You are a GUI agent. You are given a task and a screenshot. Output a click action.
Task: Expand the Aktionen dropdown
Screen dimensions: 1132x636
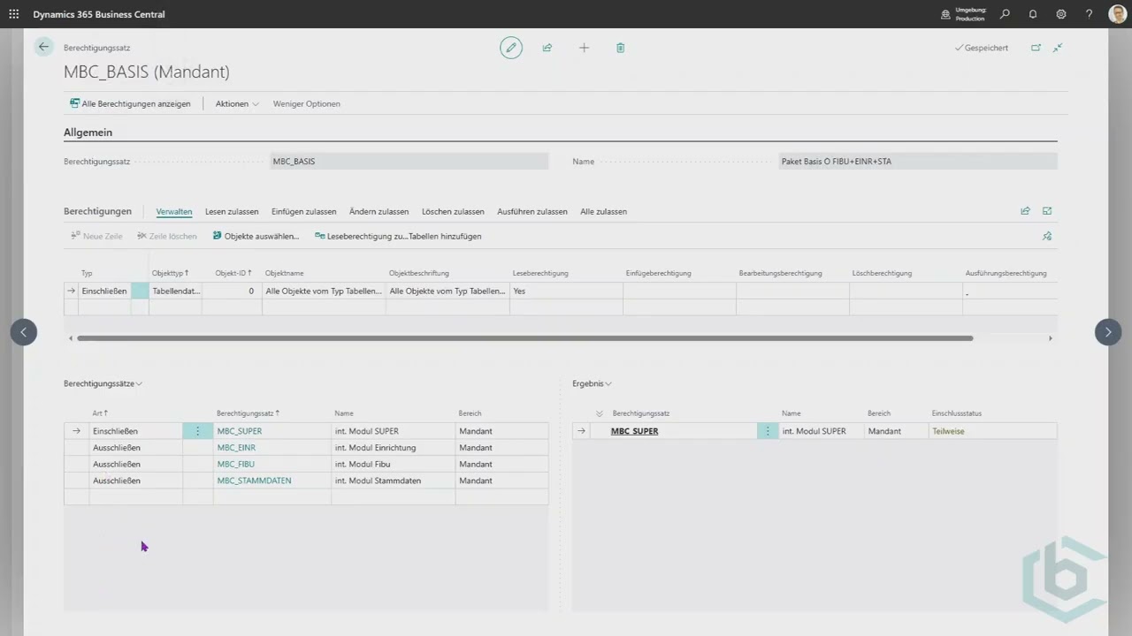[x=237, y=103]
